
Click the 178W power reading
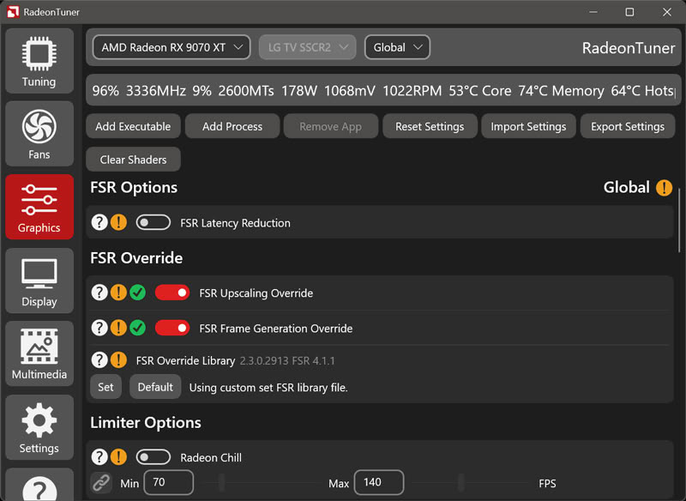[x=299, y=91]
